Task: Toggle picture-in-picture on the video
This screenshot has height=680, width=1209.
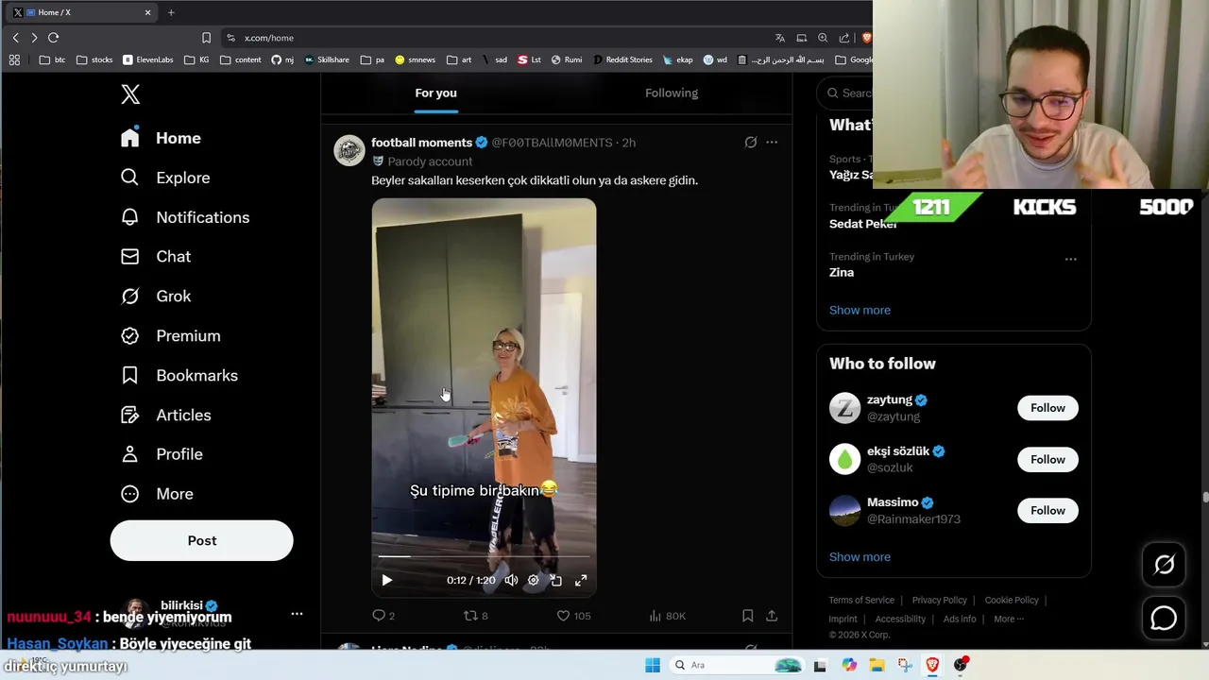Action: (x=556, y=581)
